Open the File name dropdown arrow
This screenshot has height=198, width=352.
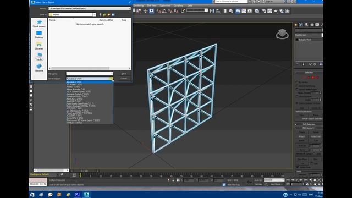(112, 74)
